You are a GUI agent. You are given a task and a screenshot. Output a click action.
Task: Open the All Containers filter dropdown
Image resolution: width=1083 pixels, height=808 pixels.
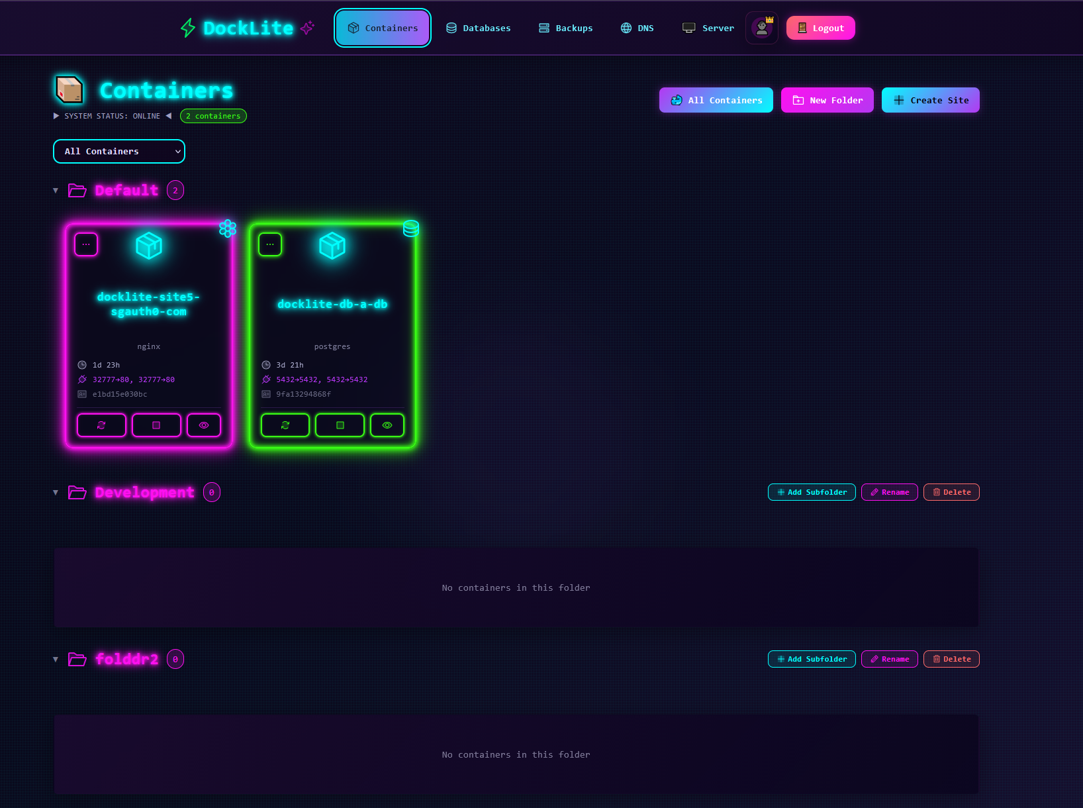119,151
